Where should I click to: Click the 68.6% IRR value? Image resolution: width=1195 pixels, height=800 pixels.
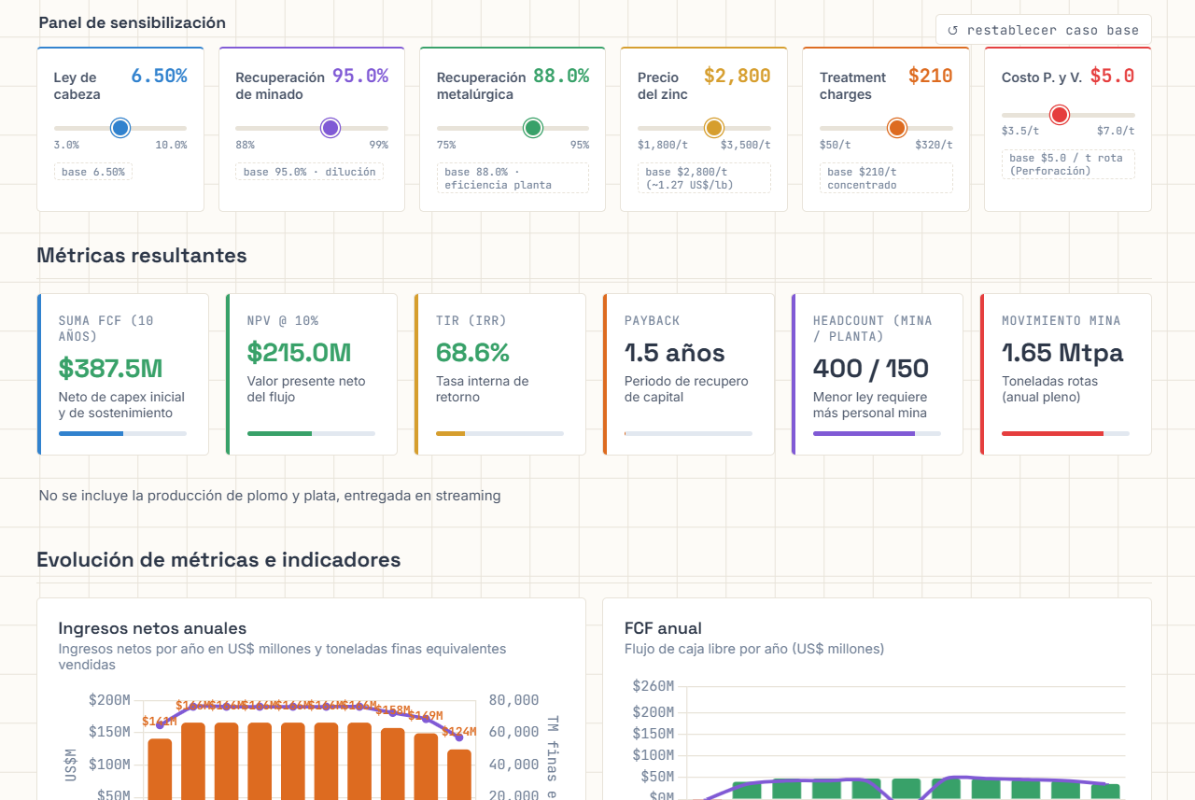click(472, 352)
